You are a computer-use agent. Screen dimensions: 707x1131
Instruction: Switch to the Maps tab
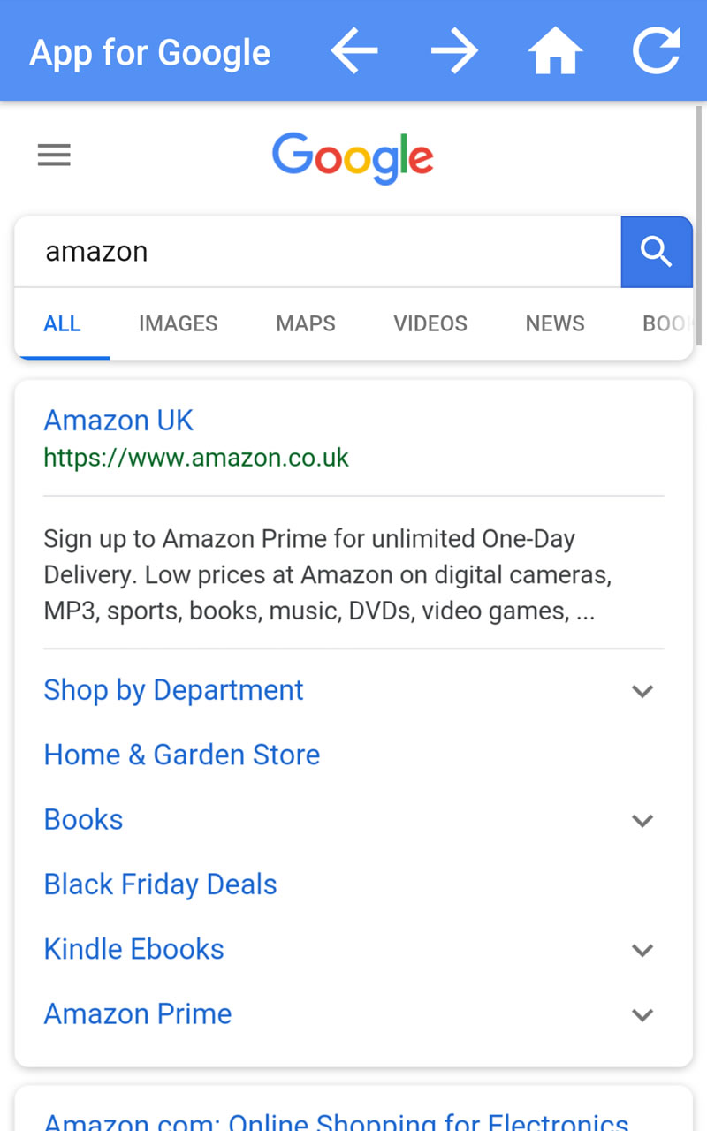[305, 323]
